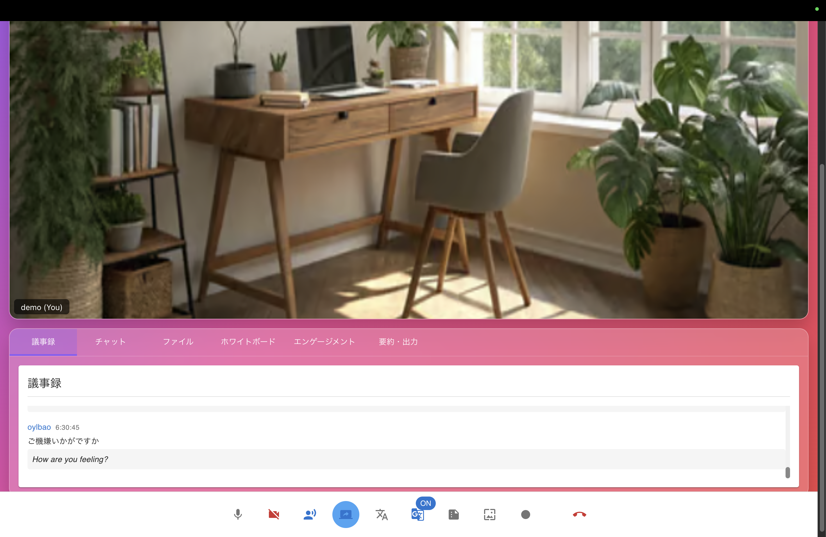The height and width of the screenshot is (537, 826).
Task: Start recording with the grey circle button
Action: click(x=525, y=514)
